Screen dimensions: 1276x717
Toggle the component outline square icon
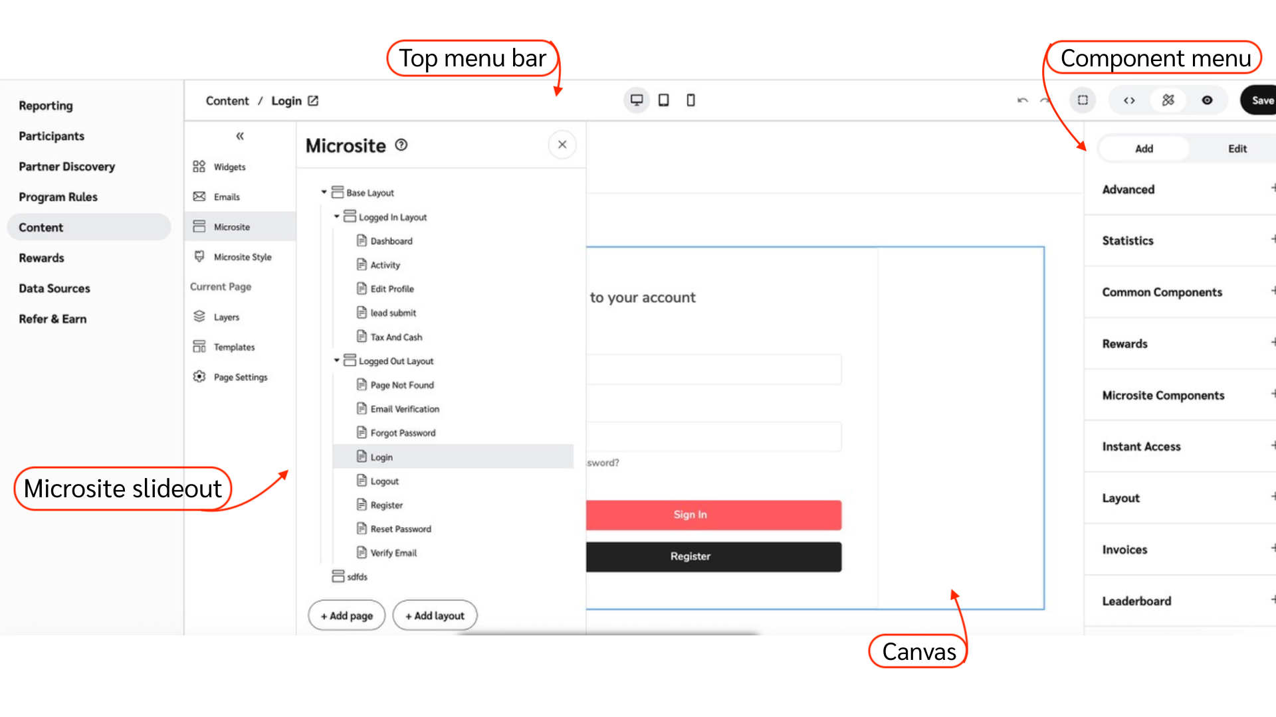tap(1083, 100)
